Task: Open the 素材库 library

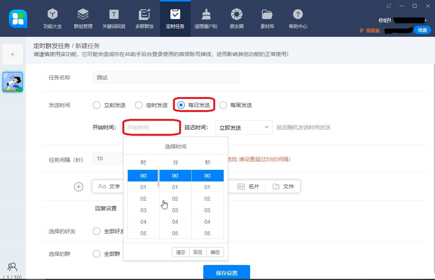Action: [267, 18]
